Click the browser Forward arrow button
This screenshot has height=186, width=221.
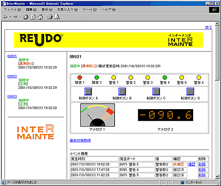tap(15, 17)
